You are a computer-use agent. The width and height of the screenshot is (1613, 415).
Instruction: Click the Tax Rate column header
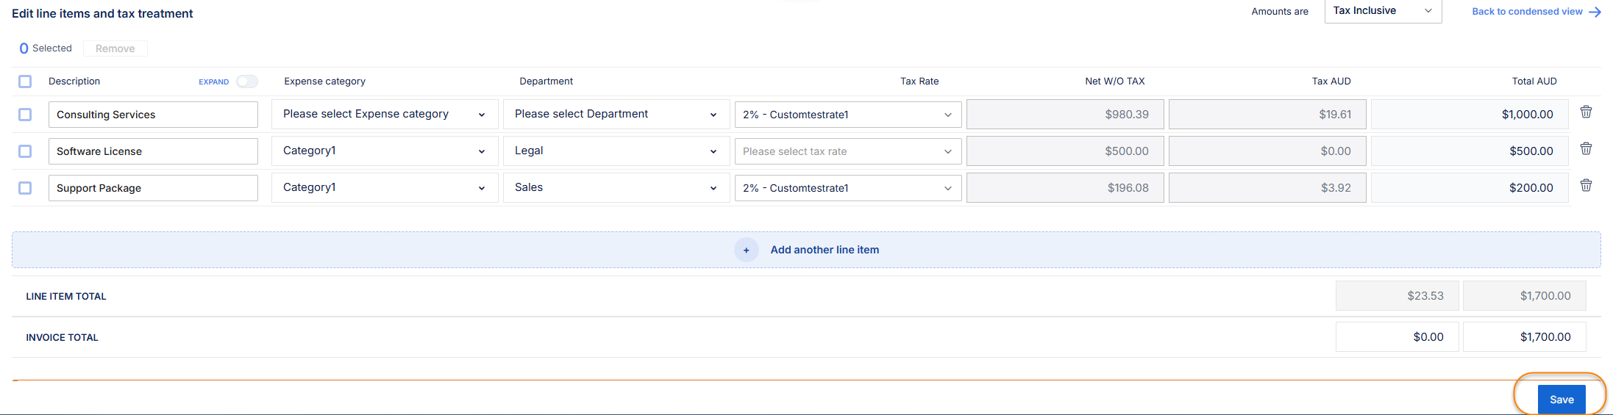pyautogui.click(x=919, y=82)
